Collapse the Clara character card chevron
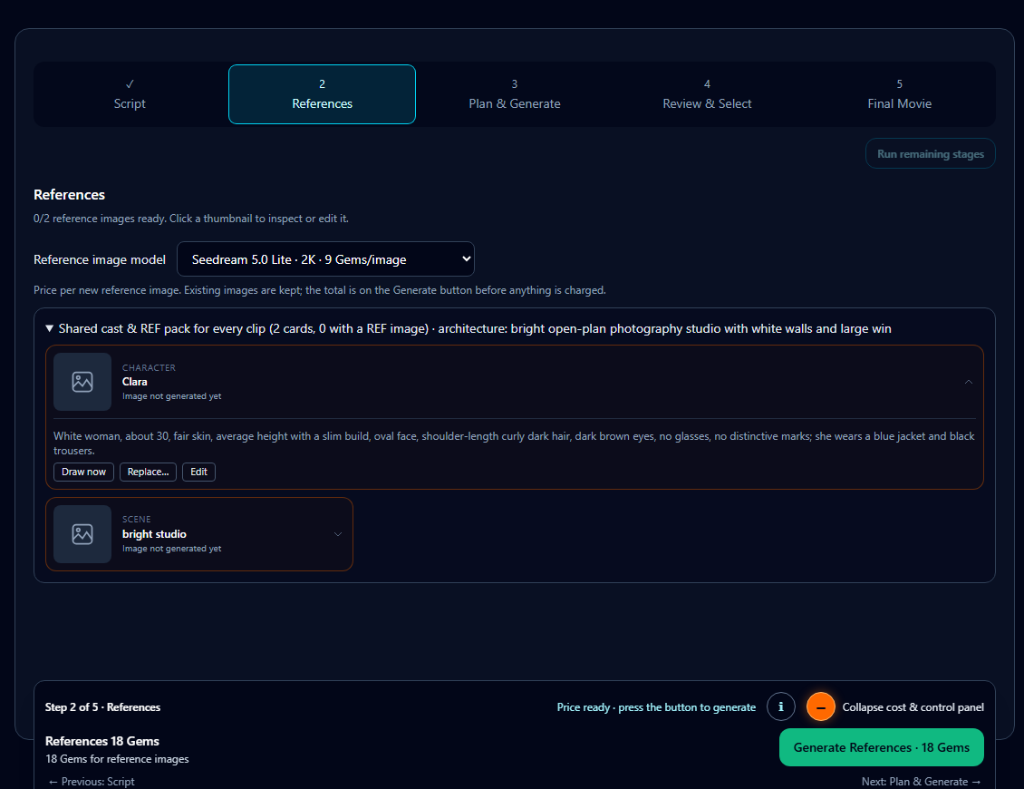Image resolution: width=1024 pixels, height=789 pixels. coord(969,382)
